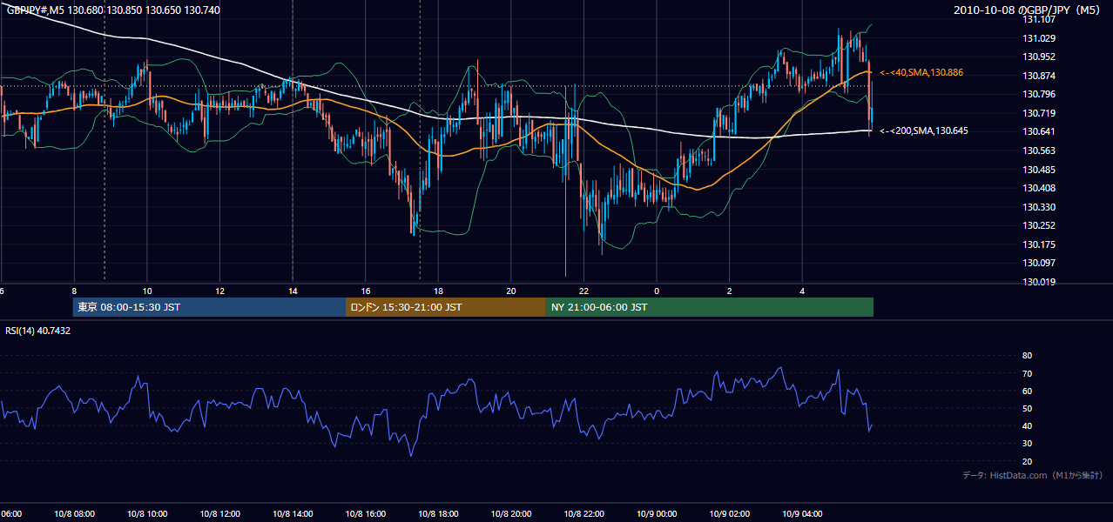Click the '2010-10-08 のGBP/JPY (M5)' heading
This screenshot has height=522, width=1113.
(x=1029, y=10)
